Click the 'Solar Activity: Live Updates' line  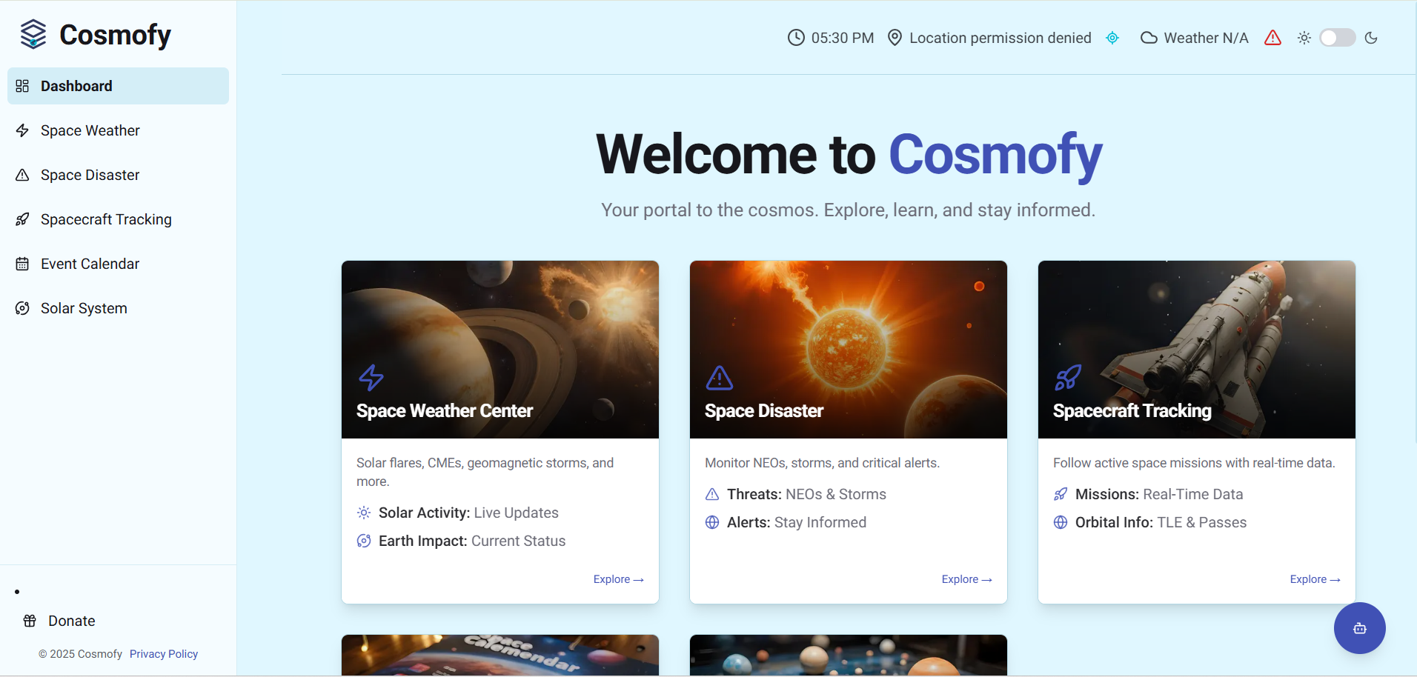pyautogui.click(x=468, y=513)
